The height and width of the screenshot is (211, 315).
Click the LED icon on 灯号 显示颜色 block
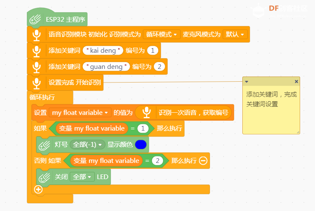tap(44, 145)
